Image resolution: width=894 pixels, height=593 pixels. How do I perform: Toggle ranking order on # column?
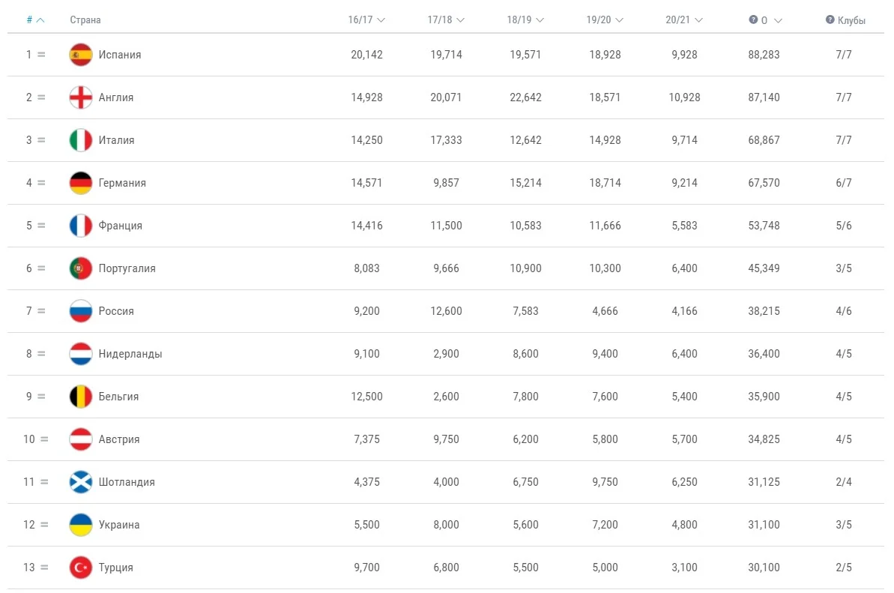[x=35, y=20]
